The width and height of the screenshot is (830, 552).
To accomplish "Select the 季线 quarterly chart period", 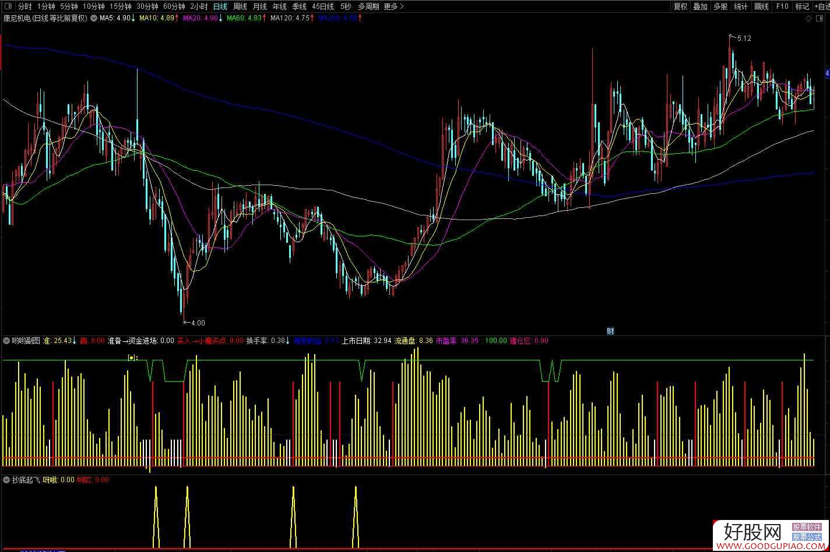I will point(299,6).
